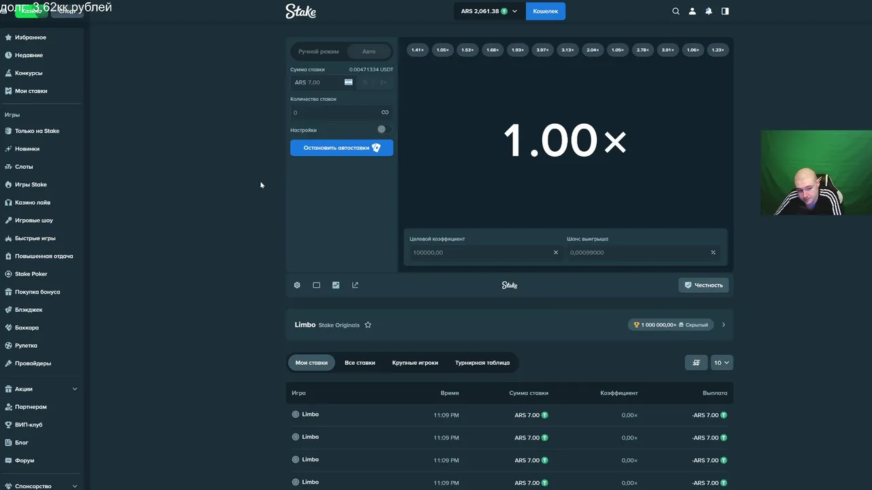Toggle the Настройки advanced switch
The height and width of the screenshot is (490, 872).
tap(384, 129)
